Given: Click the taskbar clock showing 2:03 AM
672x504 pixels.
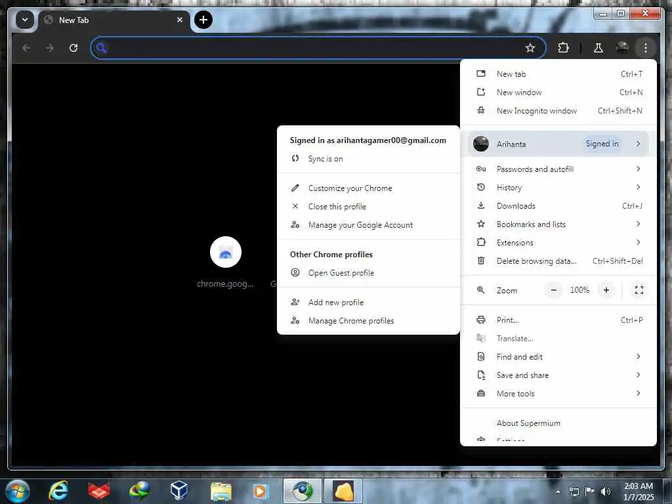Looking at the screenshot, I should click(x=639, y=492).
